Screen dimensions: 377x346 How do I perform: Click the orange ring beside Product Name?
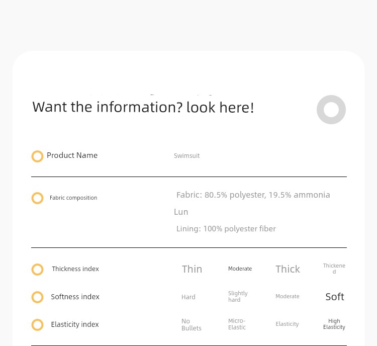click(38, 156)
